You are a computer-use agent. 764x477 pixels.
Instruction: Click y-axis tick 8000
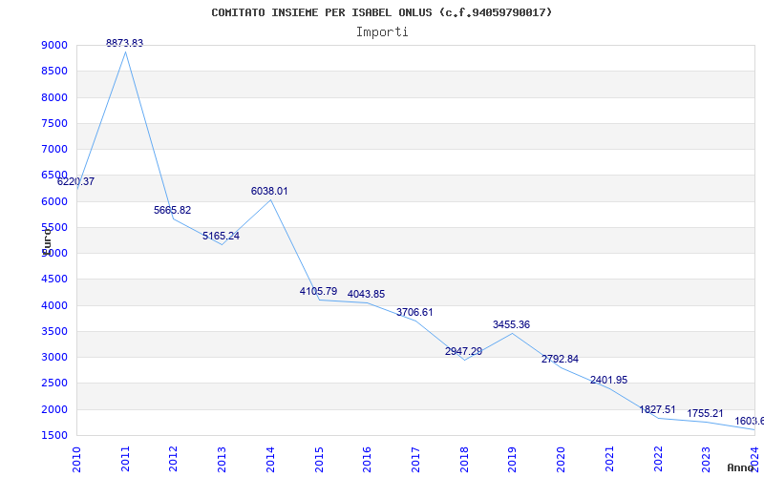pos(54,97)
